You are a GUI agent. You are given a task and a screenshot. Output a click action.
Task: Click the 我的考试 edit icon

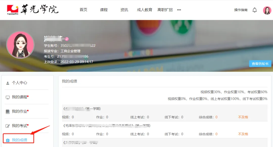pos(8,126)
